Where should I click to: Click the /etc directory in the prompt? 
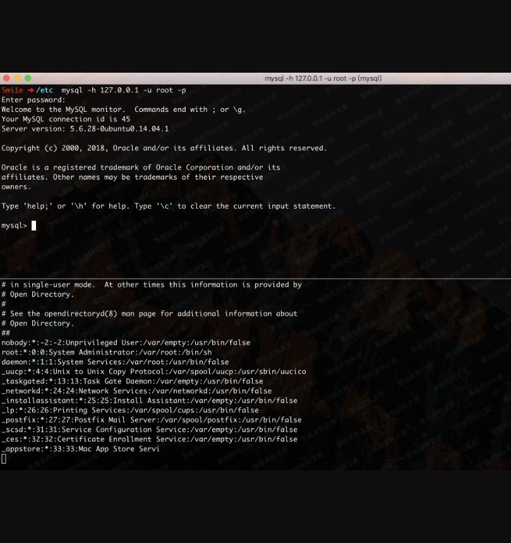click(44, 90)
